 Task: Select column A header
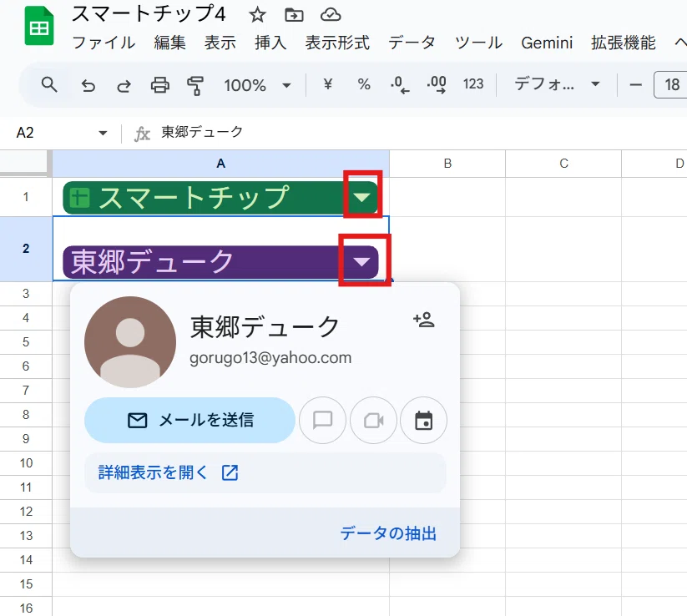click(221, 164)
